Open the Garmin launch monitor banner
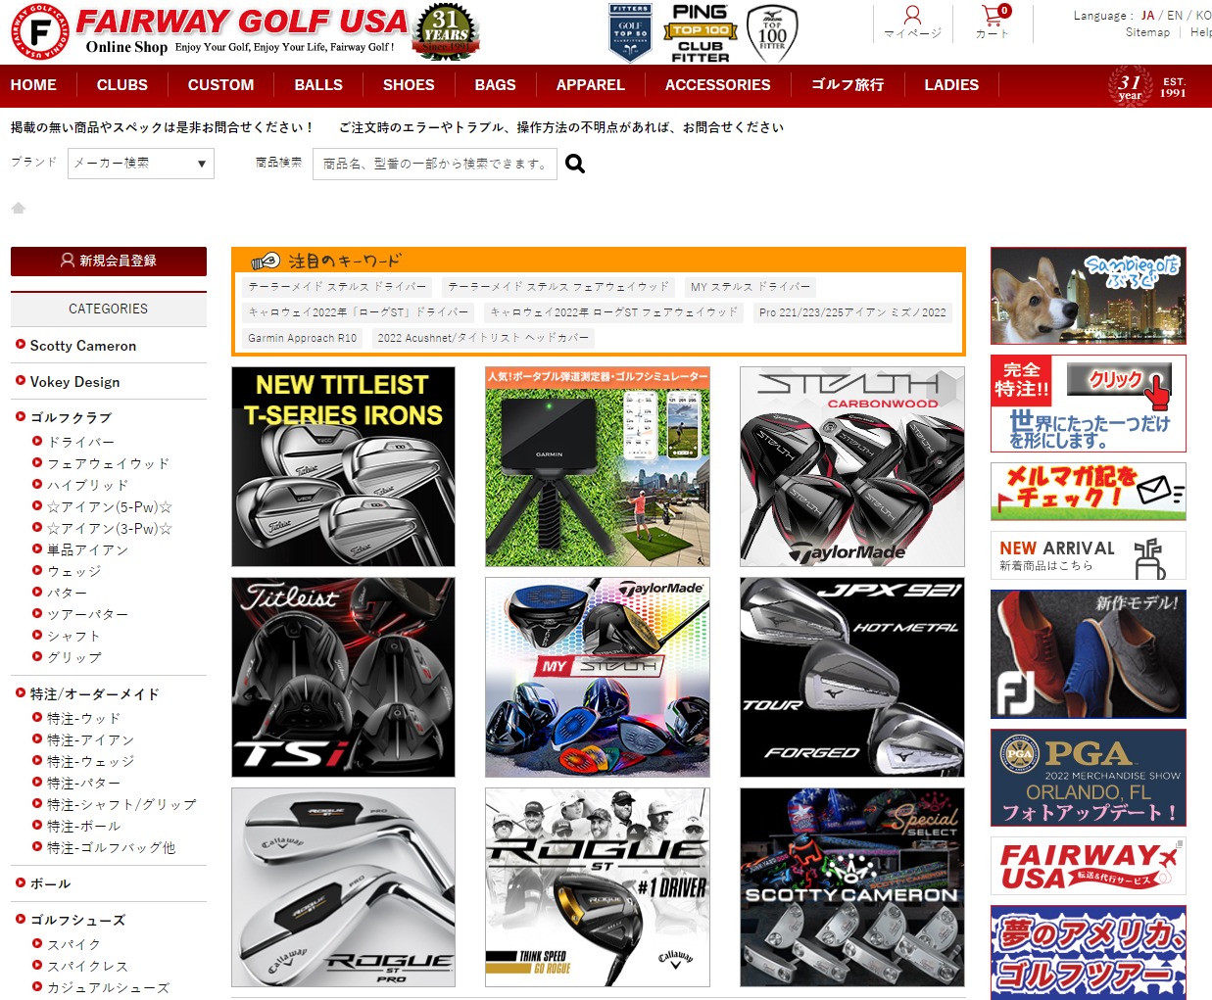Screen dimensions: 1212x1000 pos(598,466)
